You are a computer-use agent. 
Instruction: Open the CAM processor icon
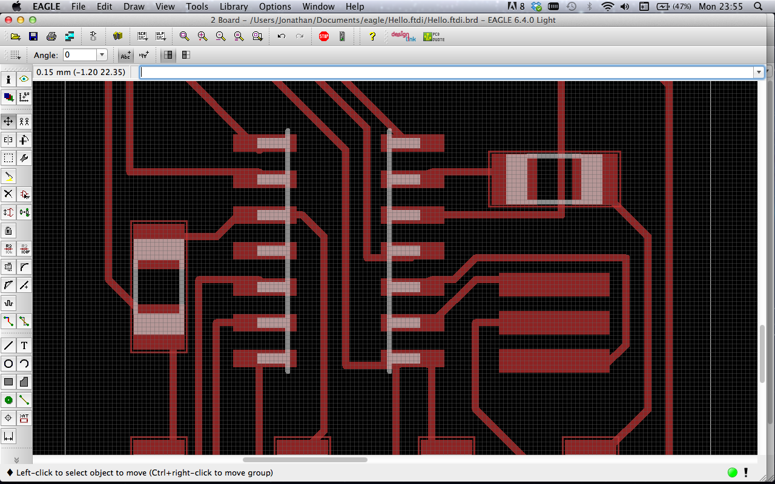pos(70,36)
